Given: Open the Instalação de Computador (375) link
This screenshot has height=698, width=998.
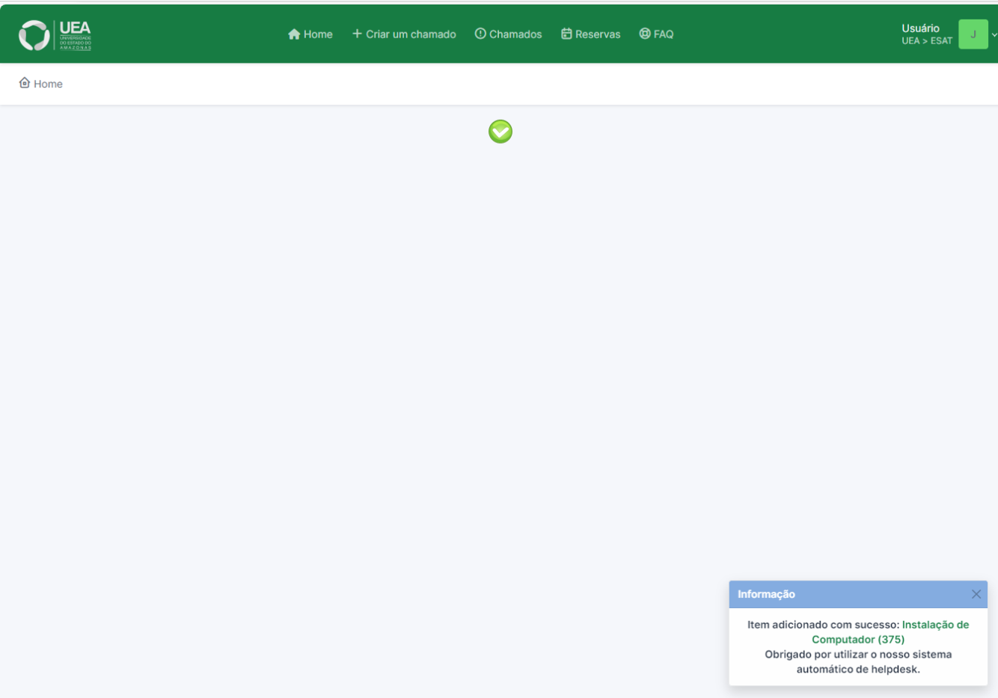Looking at the screenshot, I should (935, 625).
